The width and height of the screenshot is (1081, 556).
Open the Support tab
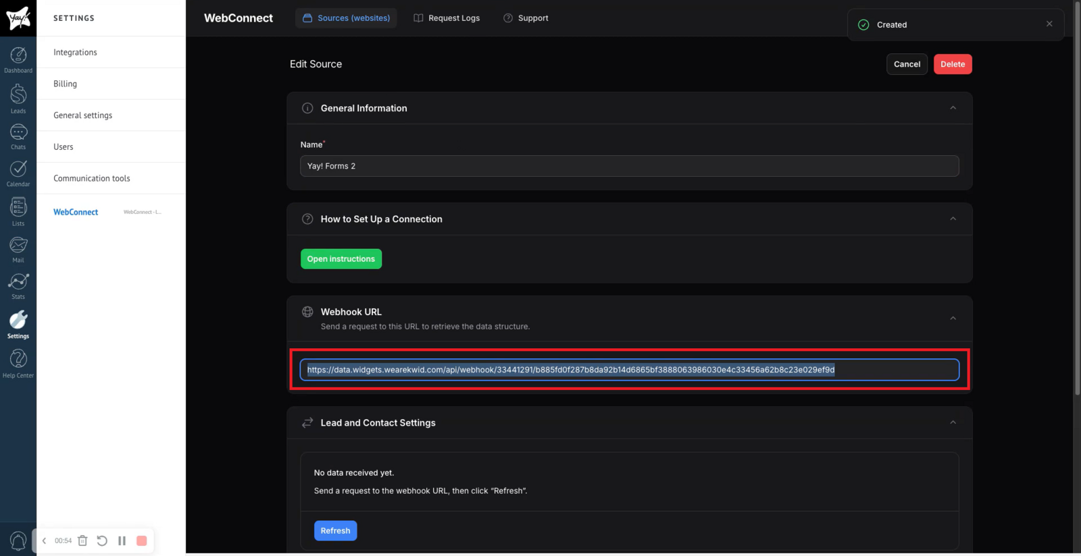point(526,18)
